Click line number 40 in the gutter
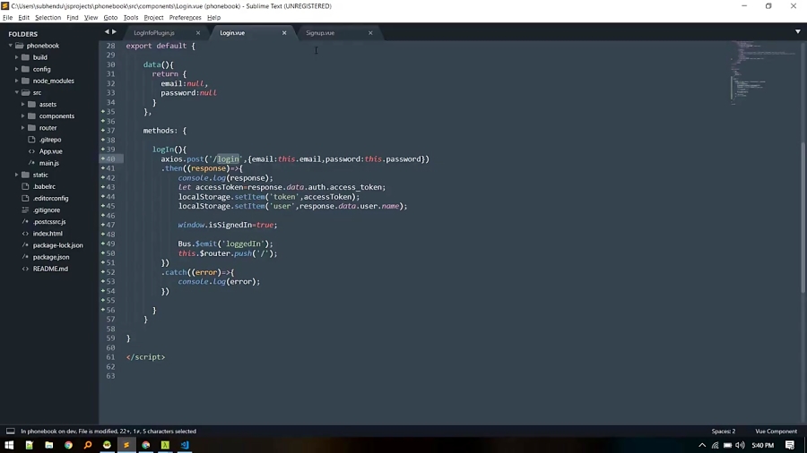The width and height of the screenshot is (807, 453). click(x=110, y=158)
